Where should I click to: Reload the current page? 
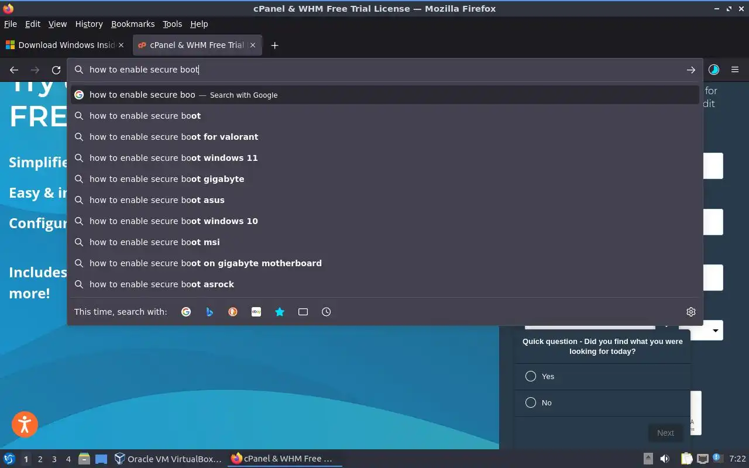56,70
